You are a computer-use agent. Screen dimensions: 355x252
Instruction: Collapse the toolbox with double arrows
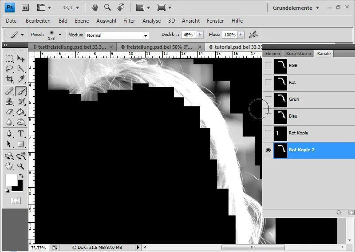(5, 45)
